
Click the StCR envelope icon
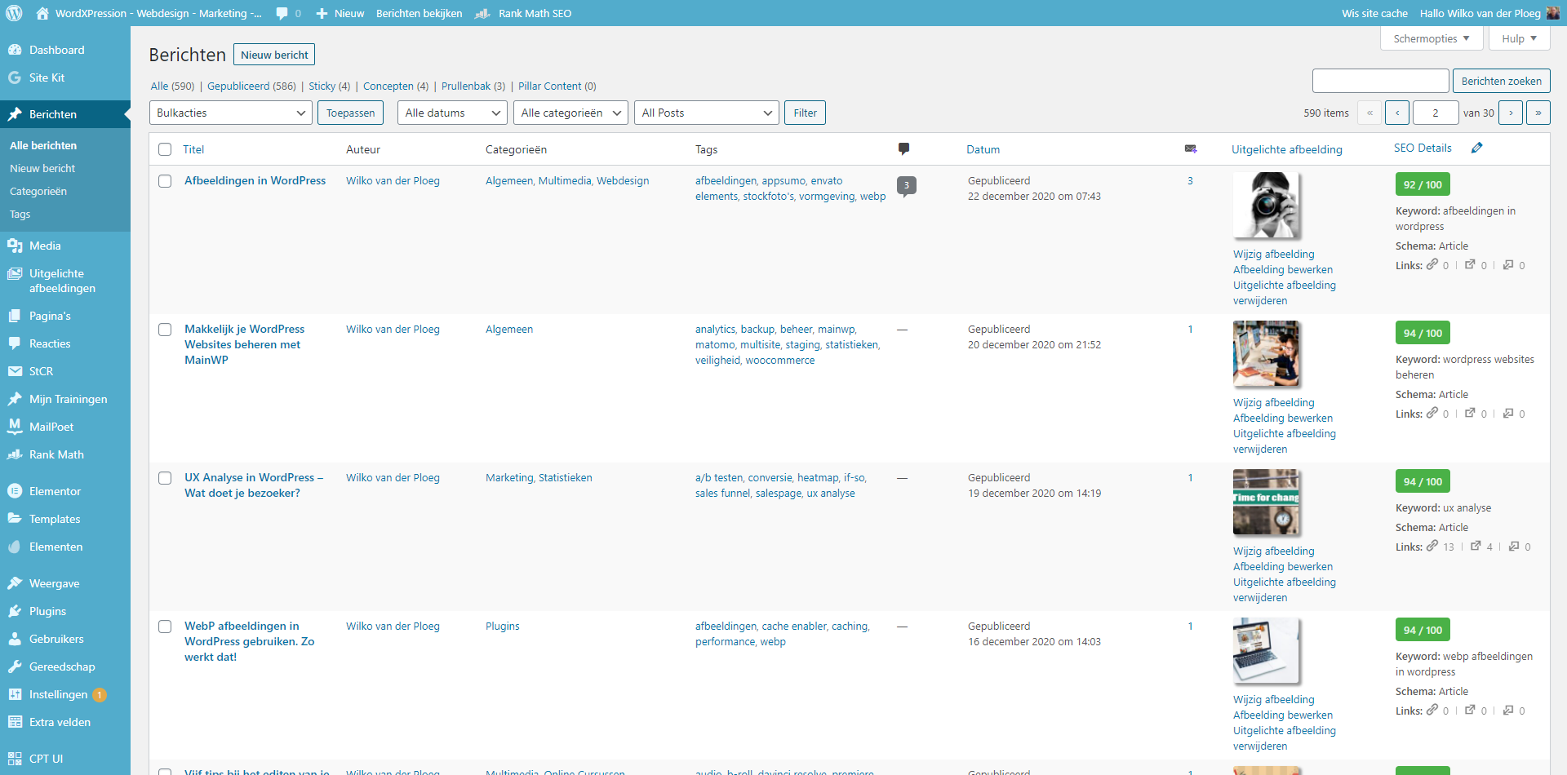pyautogui.click(x=15, y=371)
